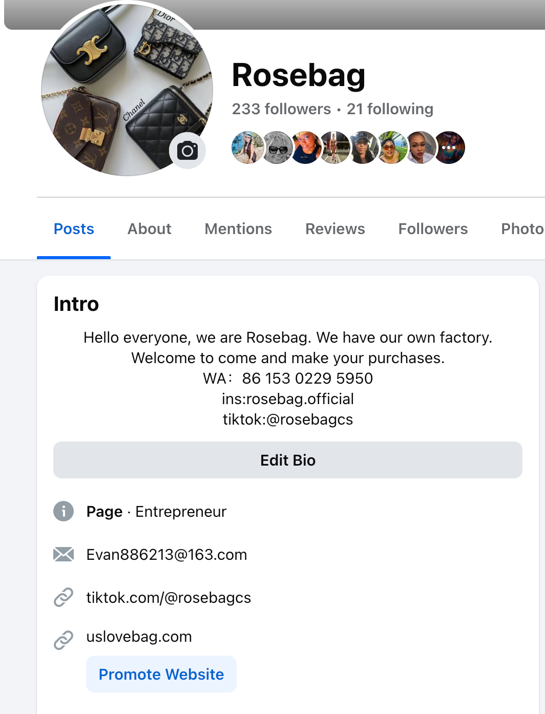The image size is (545, 714).
Task: Go to the Reviews tab
Action: coord(335,229)
